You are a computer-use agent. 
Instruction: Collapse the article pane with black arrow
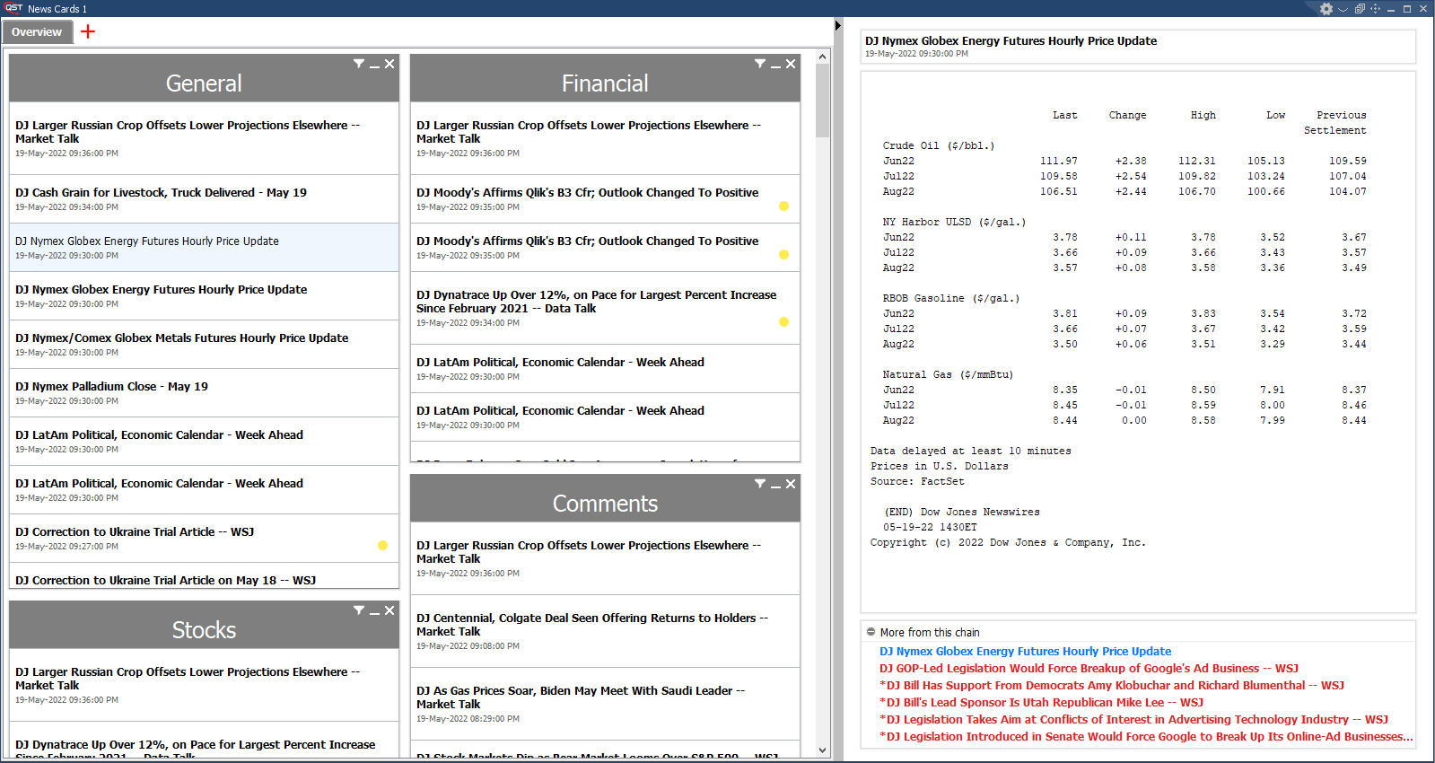[x=838, y=25]
